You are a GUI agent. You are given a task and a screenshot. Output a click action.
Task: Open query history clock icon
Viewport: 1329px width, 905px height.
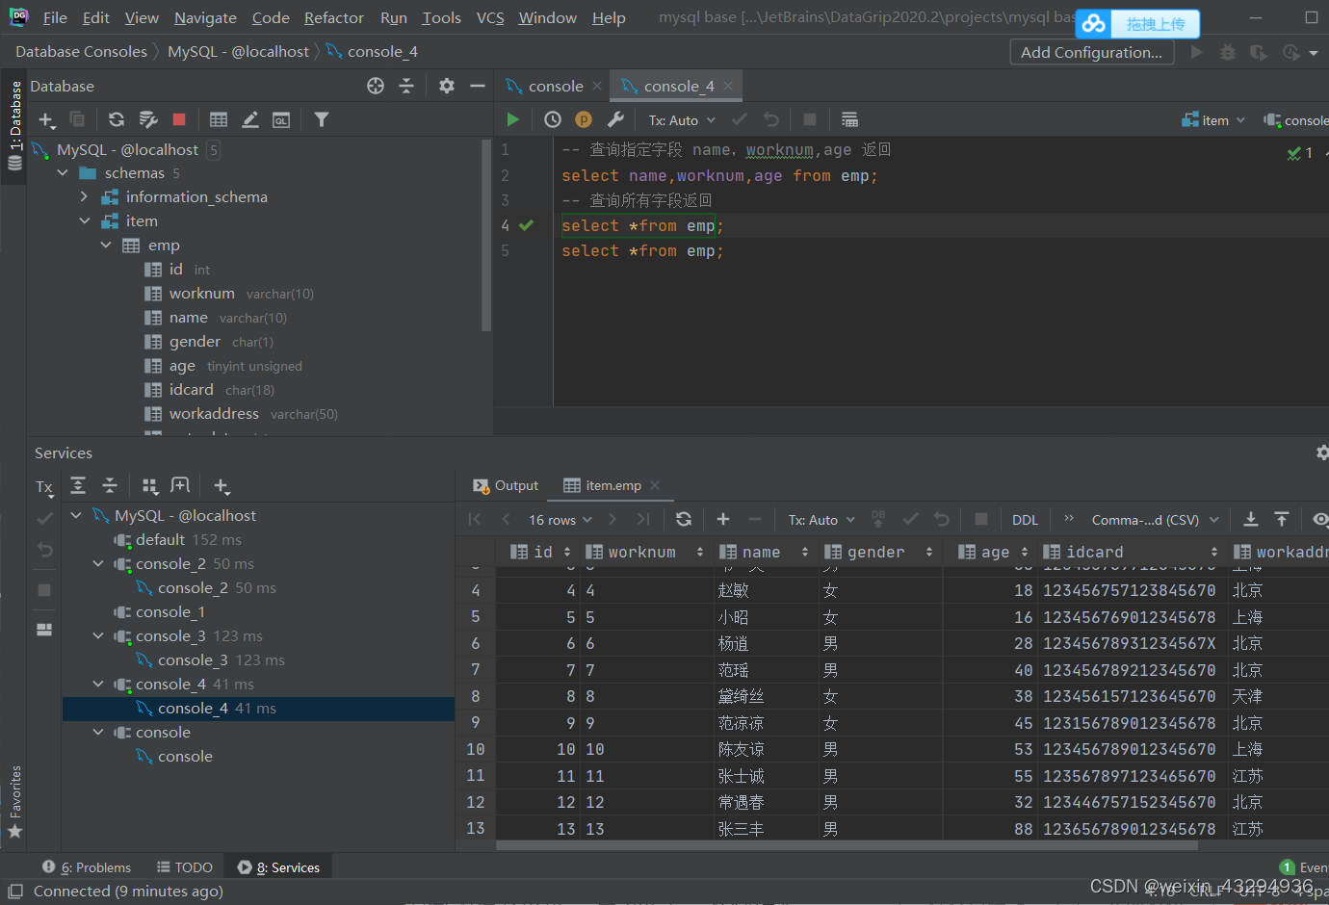553,119
